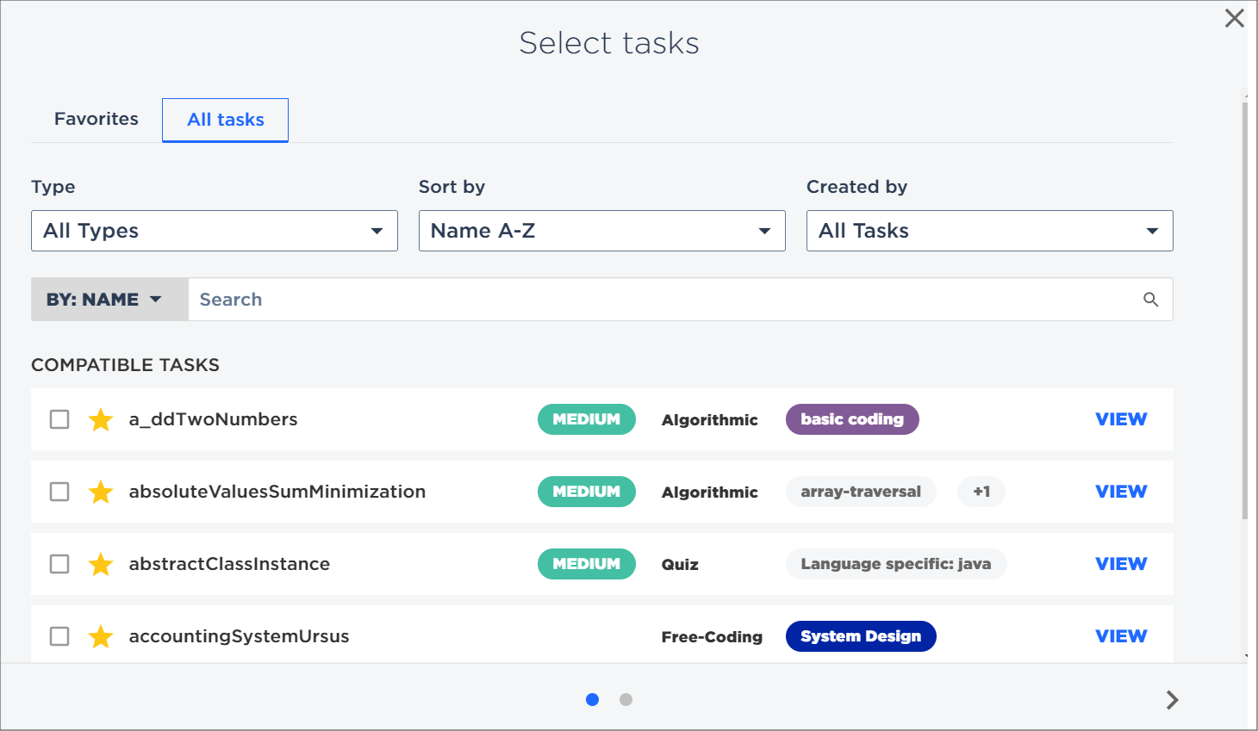
Task: Click the Quiz type label
Action: pyautogui.click(x=680, y=565)
